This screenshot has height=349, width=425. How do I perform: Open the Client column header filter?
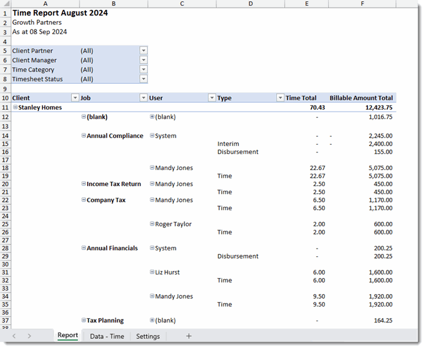click(x=75, y=98)
